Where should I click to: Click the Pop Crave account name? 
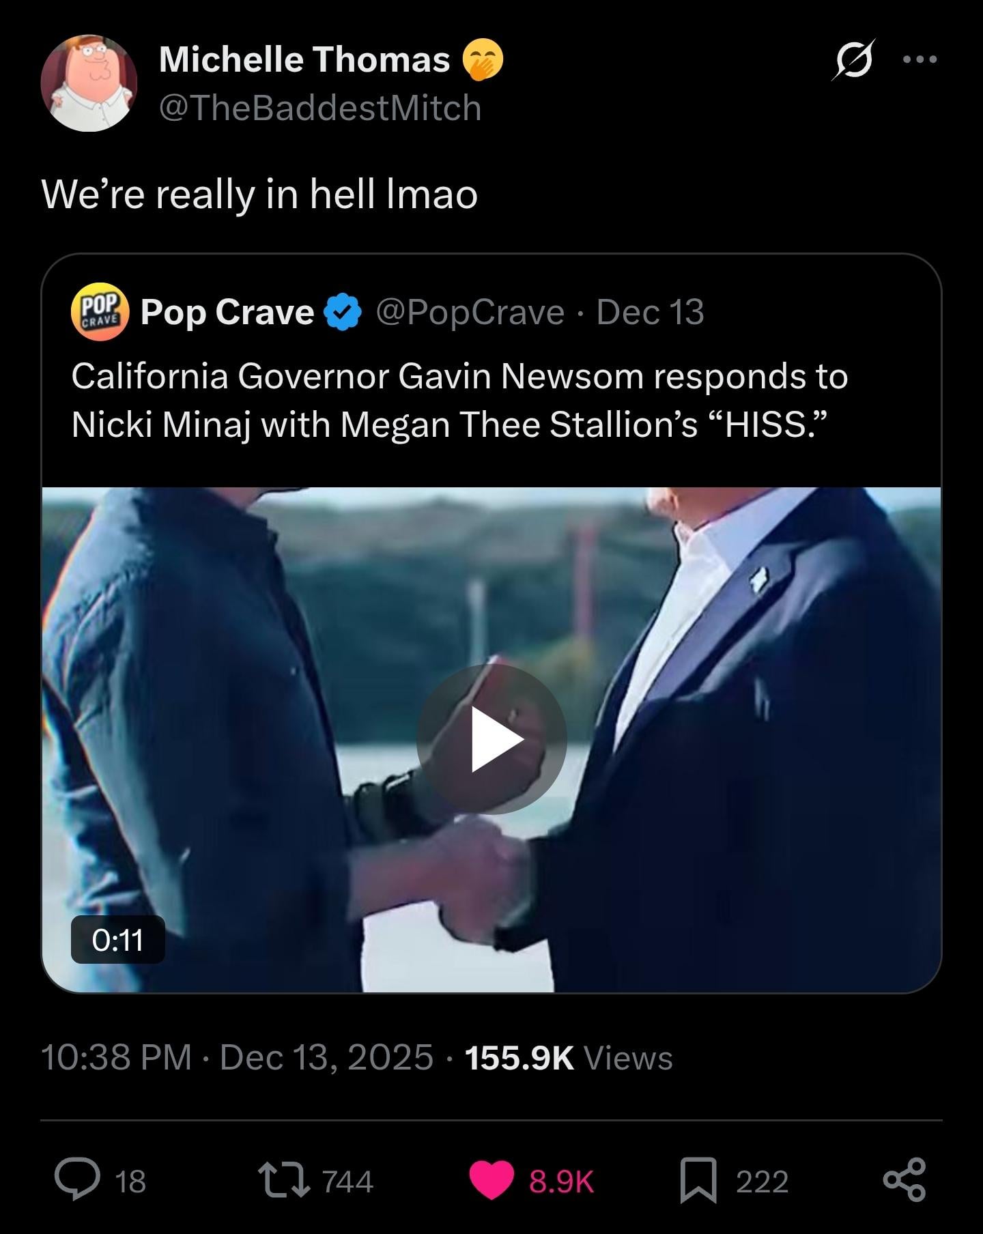(x=227, y=312)
